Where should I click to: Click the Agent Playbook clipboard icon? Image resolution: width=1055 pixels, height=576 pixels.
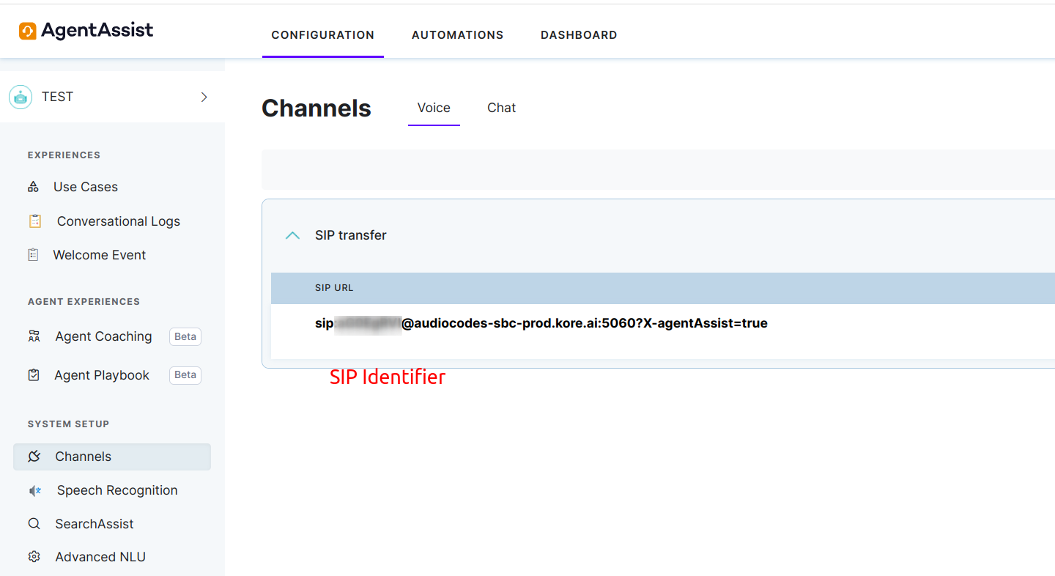click(34, 375)
